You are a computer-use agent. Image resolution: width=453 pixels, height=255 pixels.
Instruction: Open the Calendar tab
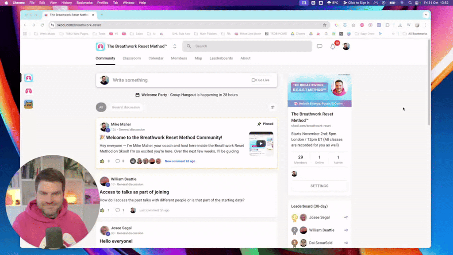click(156, 58)
